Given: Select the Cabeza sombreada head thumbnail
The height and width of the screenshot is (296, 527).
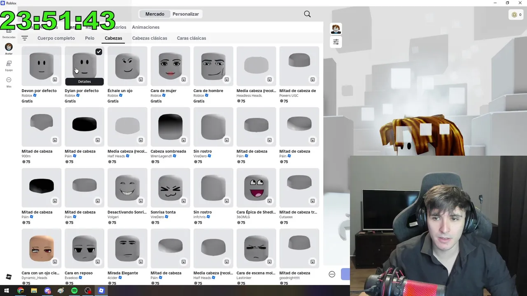Looking at the screenshot, I should [170, 127].
